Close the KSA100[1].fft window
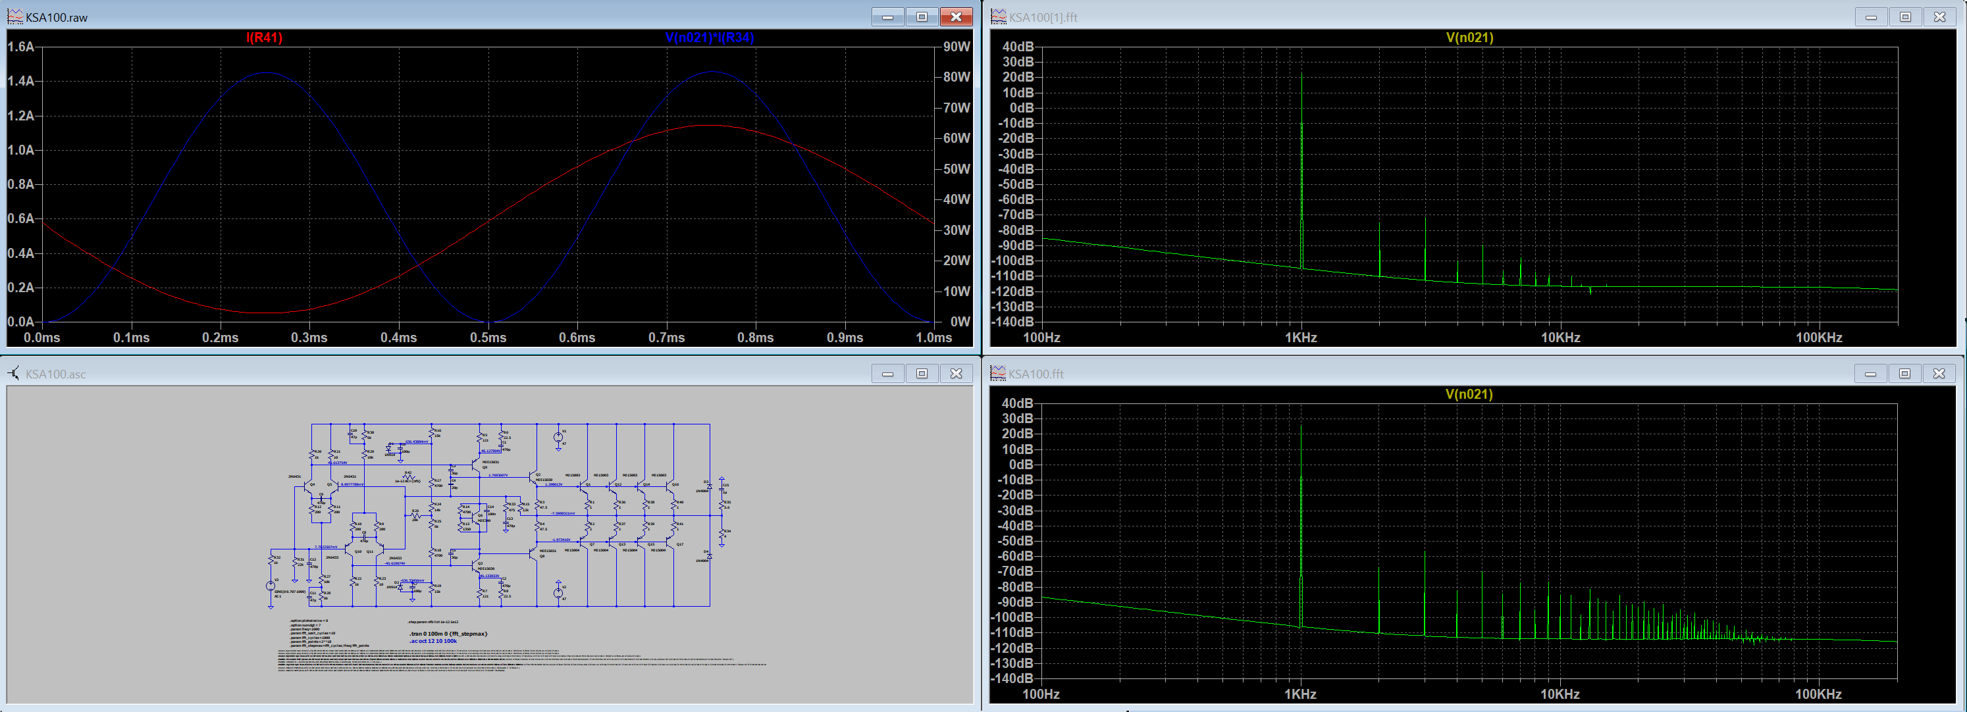Image resolution: width=1967 pixels, height=712 pixels. tap(1939, 17)
